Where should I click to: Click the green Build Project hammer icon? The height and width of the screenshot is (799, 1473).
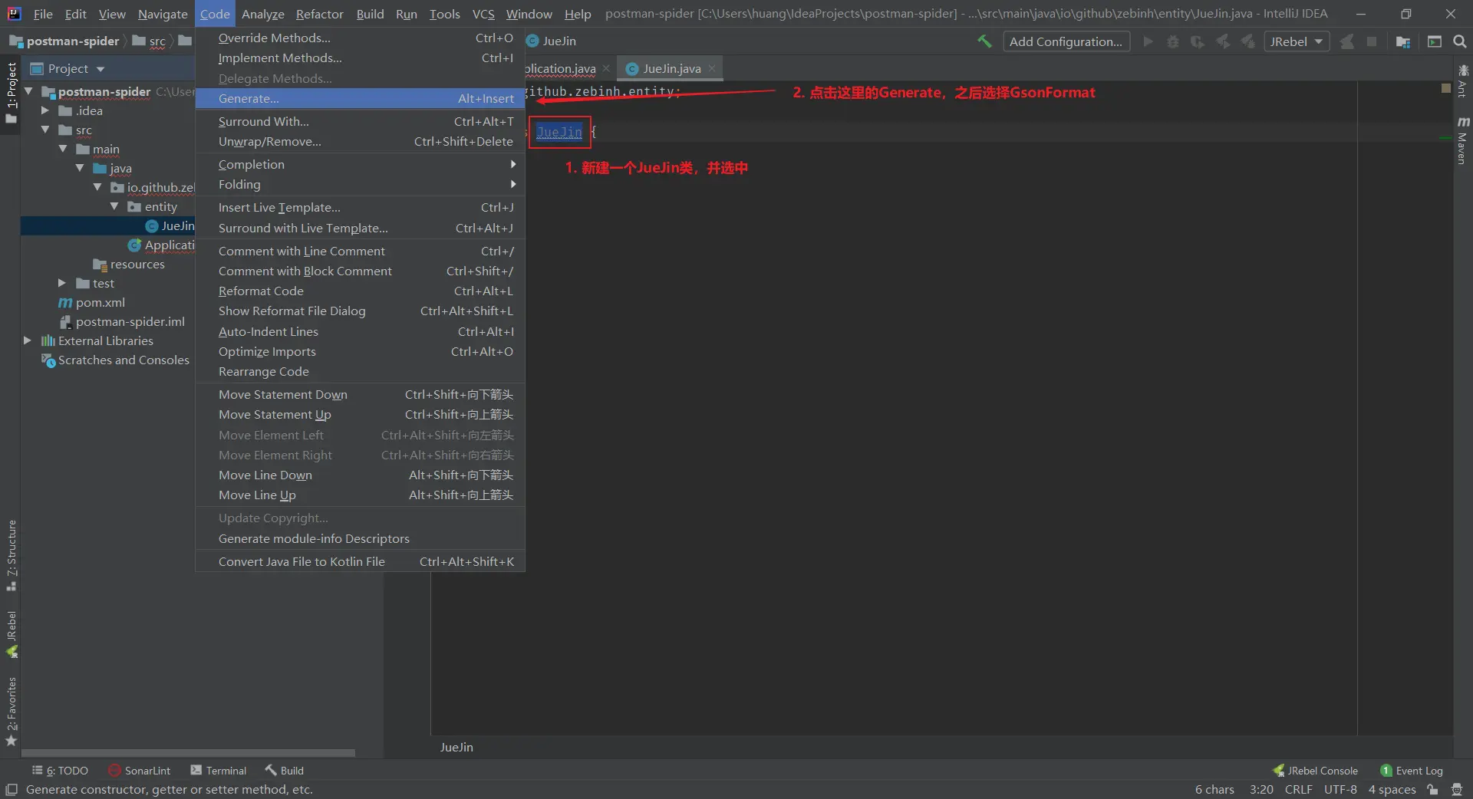tap(984, 41)
